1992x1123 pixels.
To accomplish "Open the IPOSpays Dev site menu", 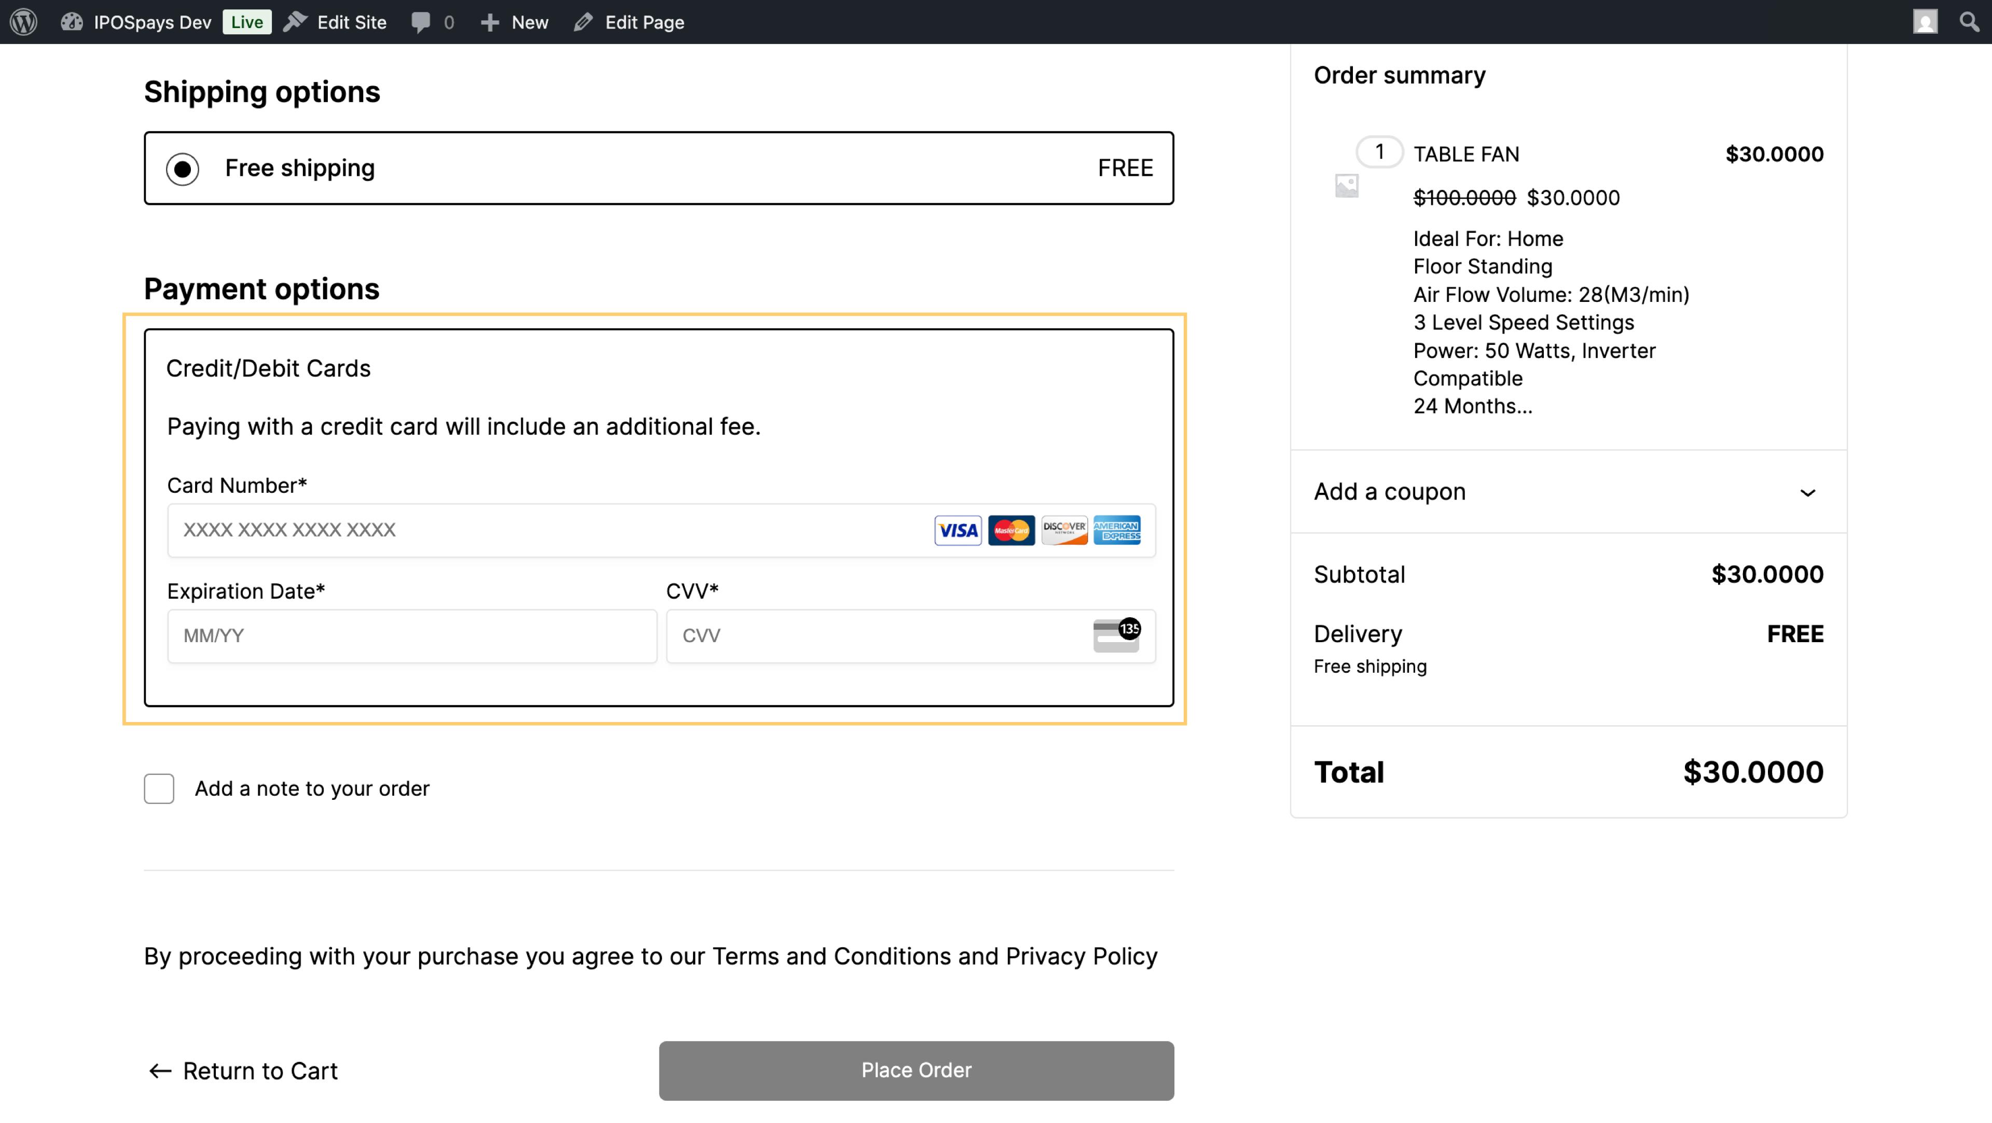I will [x=139, y=22].
